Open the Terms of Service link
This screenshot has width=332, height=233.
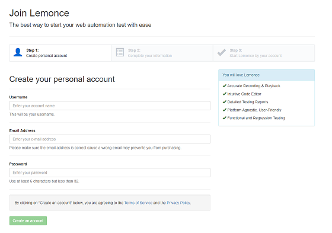138,203
